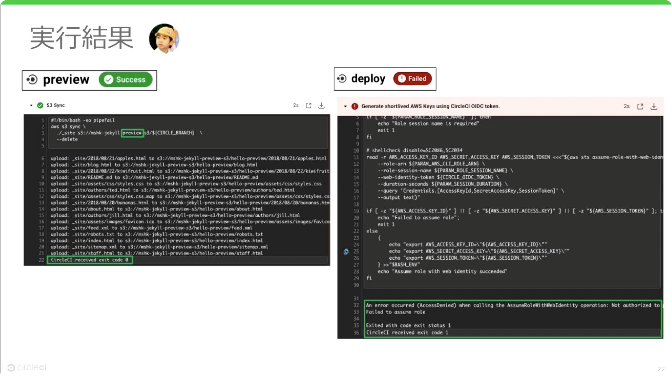This screenshot has height=378, width=672.
Task: Click the copy icon next to line 25
Action: point(346,251)
